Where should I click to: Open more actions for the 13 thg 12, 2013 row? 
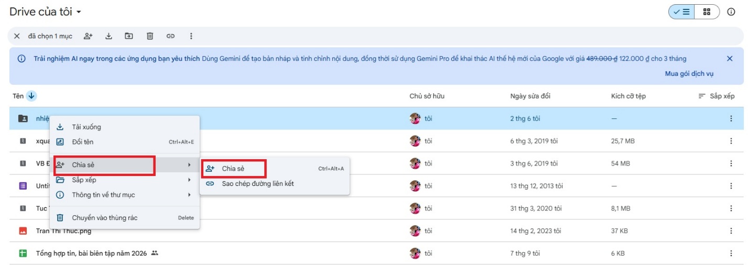point(731,186)
